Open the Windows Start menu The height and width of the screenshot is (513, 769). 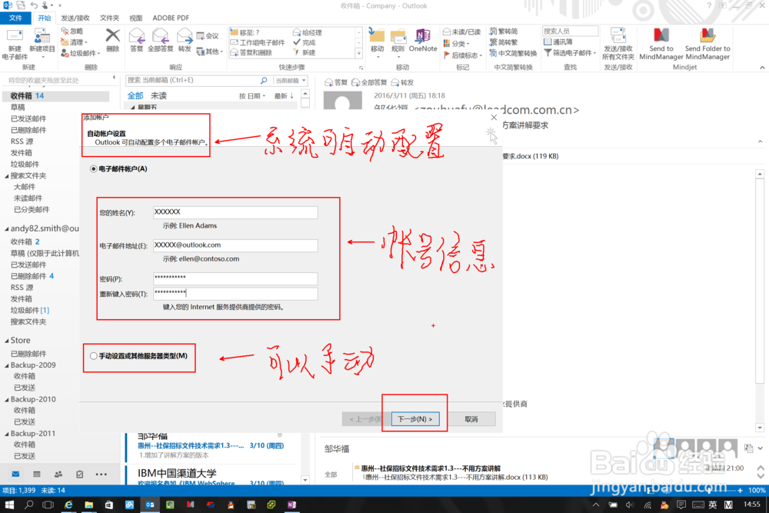click(9, 505)
